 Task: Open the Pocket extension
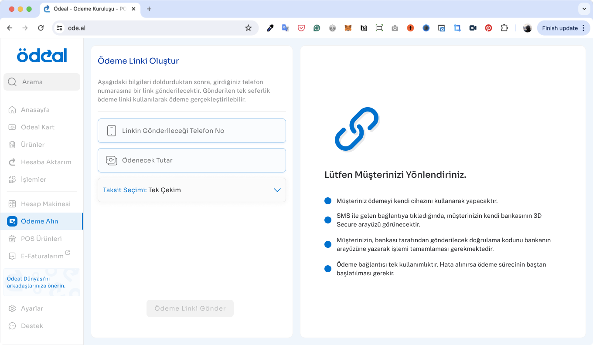pyautogui.click(x=301, y=28)
